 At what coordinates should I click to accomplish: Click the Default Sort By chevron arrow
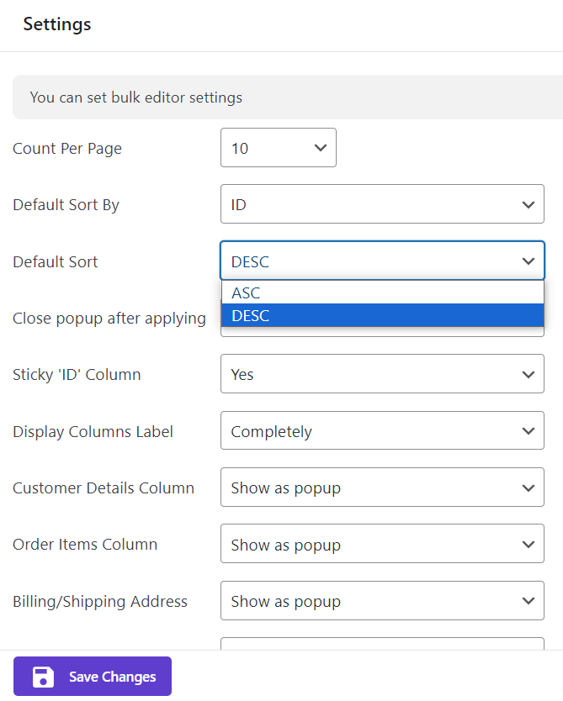coord(528,204)
